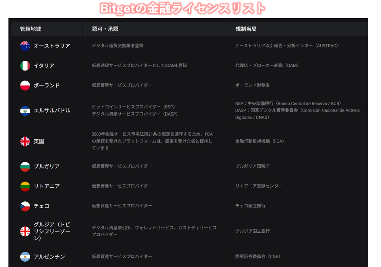The image size is (381, 267).
Task: Click the オーストラリア country name
Action: pos(52,46)
